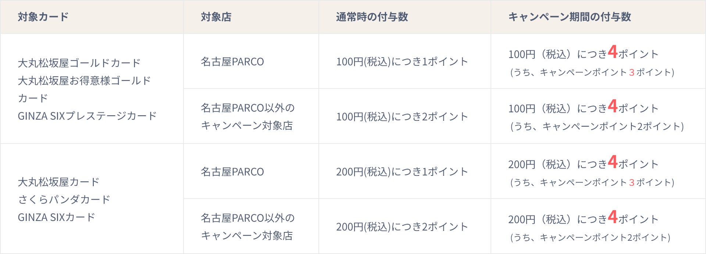Click the large red 4 in the bottom campaign row
706x254 pixels.
[x=612, y=217]
